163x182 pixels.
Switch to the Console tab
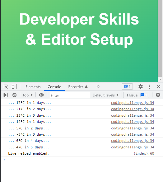coord(54,87)
